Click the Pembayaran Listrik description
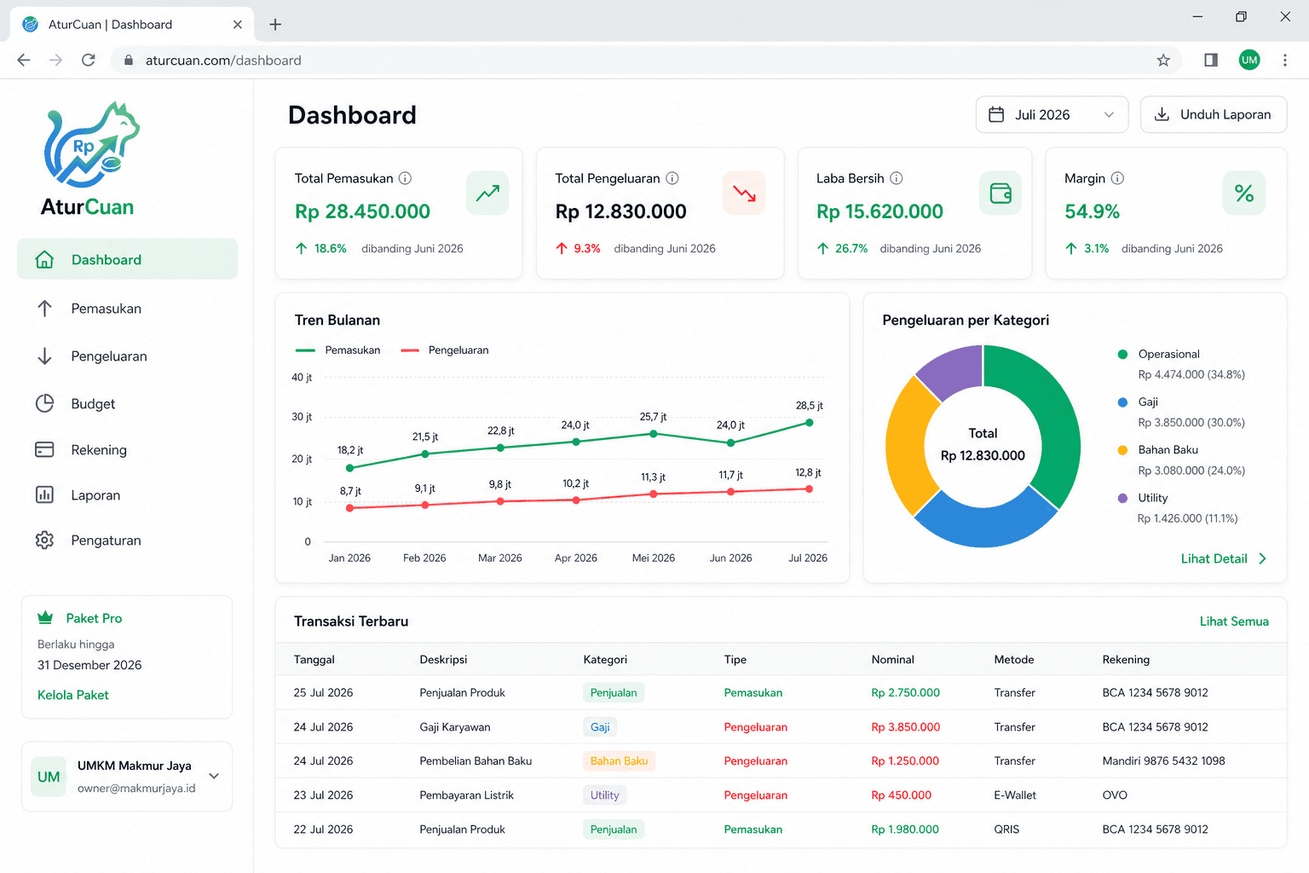The width and height of the screenshot is (1309, 873). tap(467, 795)
